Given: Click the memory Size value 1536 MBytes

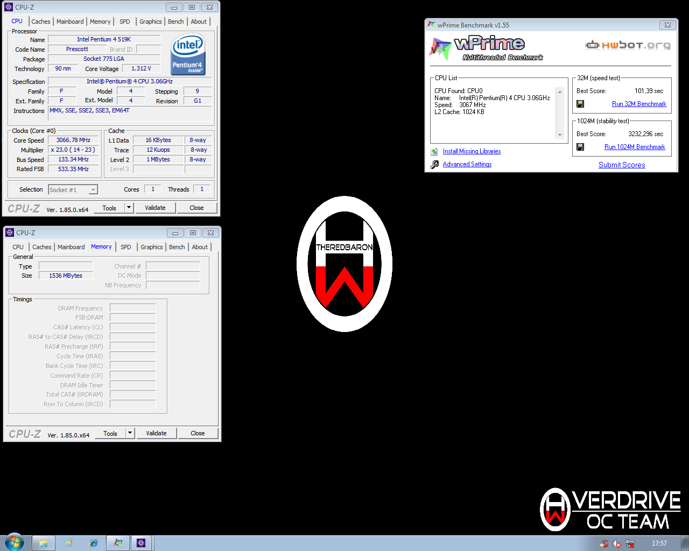Looking at the screenshot, I should (66, 275).
